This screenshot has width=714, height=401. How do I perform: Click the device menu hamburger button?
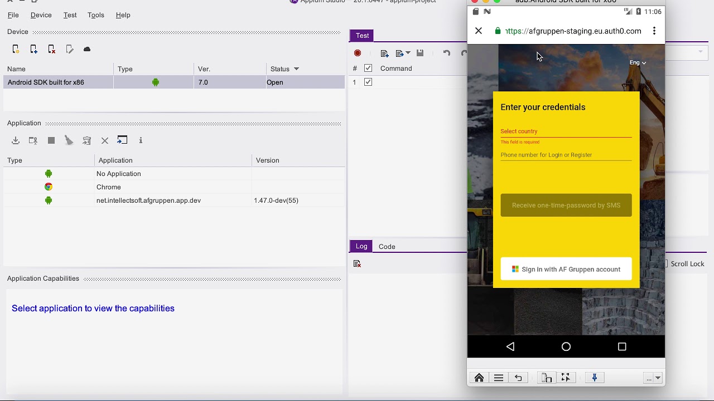(499, 378)
